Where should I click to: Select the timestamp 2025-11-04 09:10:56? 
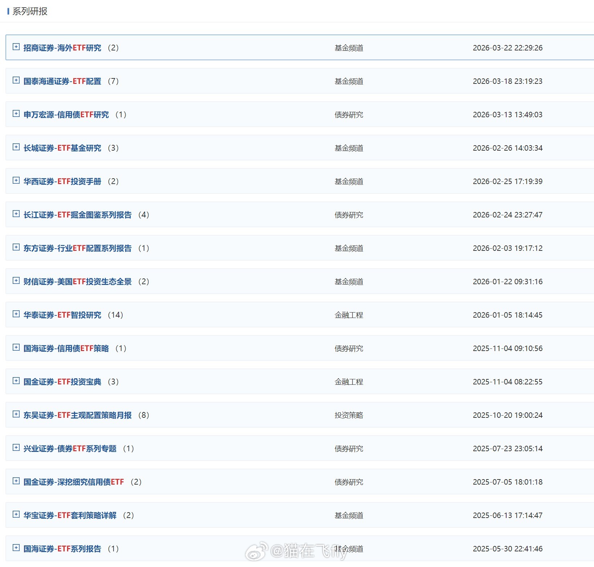[x=508, y=348]
